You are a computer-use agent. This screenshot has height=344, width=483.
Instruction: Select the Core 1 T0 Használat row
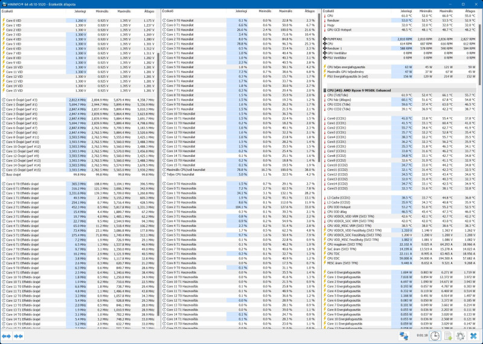click(239, 30)
